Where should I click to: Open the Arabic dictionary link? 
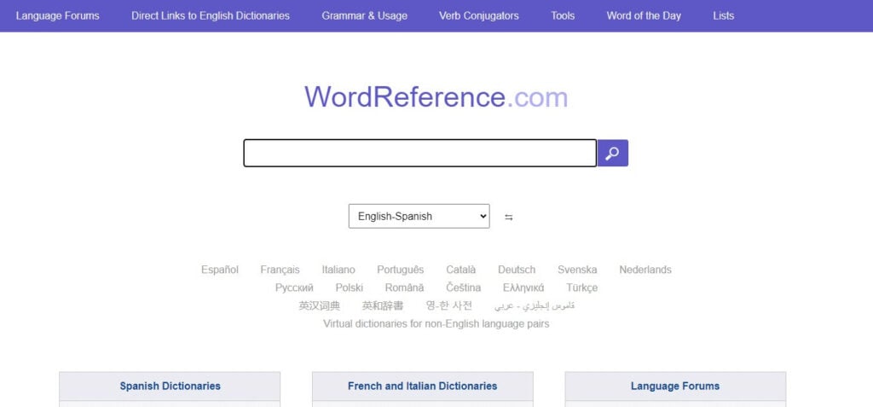535,305
